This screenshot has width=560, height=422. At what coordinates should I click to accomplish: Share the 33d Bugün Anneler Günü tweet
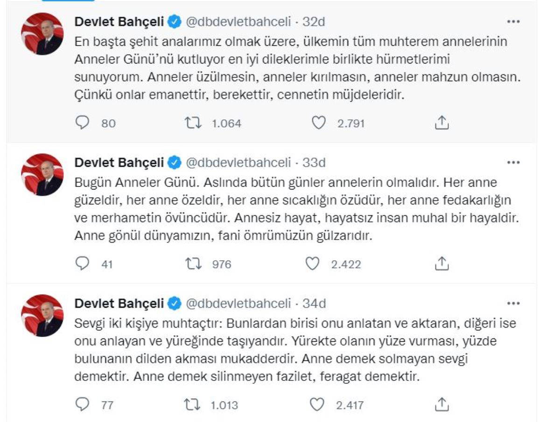441,264
